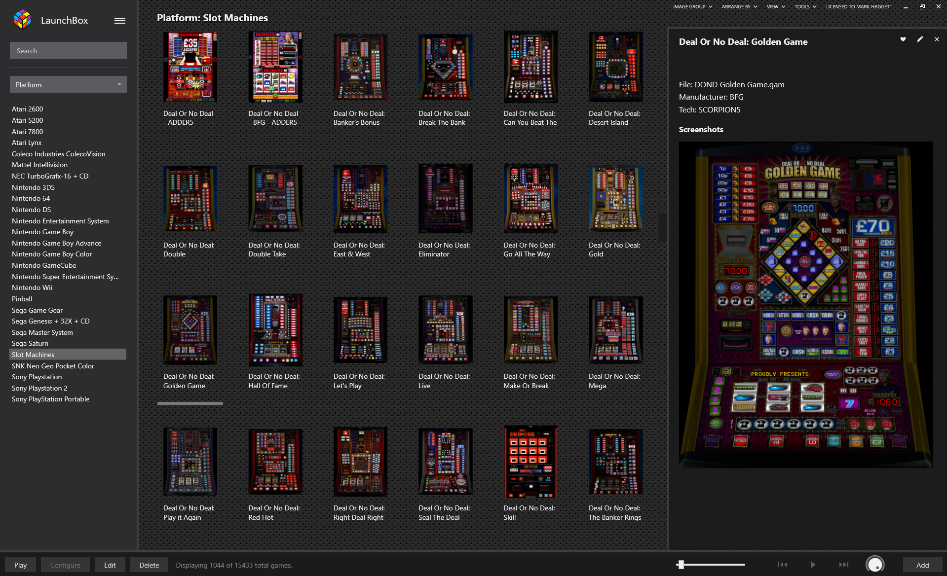The image size is (947, 576).
Task: Select Make Or Break game thumbnail
Action: pos(530,330)
